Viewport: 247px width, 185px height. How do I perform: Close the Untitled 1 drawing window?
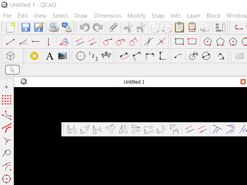[x=243, y=82]
